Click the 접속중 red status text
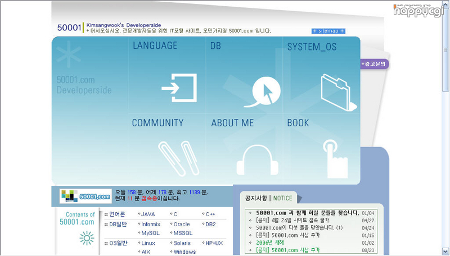 point(149,198)
